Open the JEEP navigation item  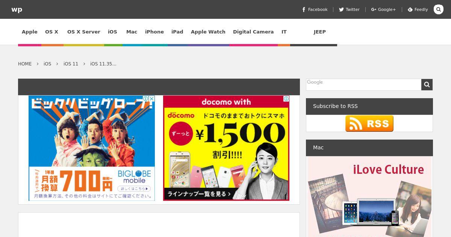click(320, 32)
